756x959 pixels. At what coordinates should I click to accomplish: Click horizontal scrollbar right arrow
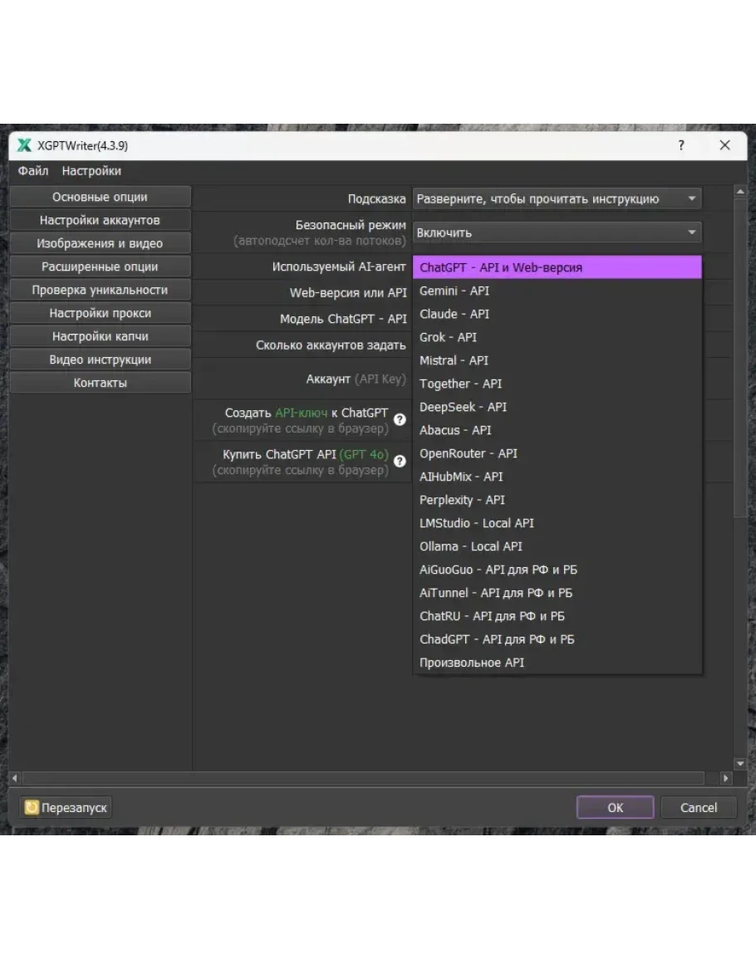pos(726,778)
